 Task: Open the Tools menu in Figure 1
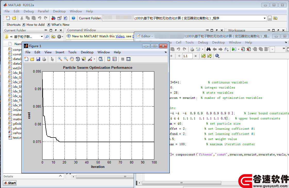click(x=72, y=52)
